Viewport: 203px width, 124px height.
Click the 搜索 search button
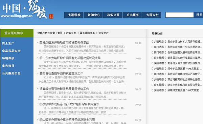[x=199, y=15]
